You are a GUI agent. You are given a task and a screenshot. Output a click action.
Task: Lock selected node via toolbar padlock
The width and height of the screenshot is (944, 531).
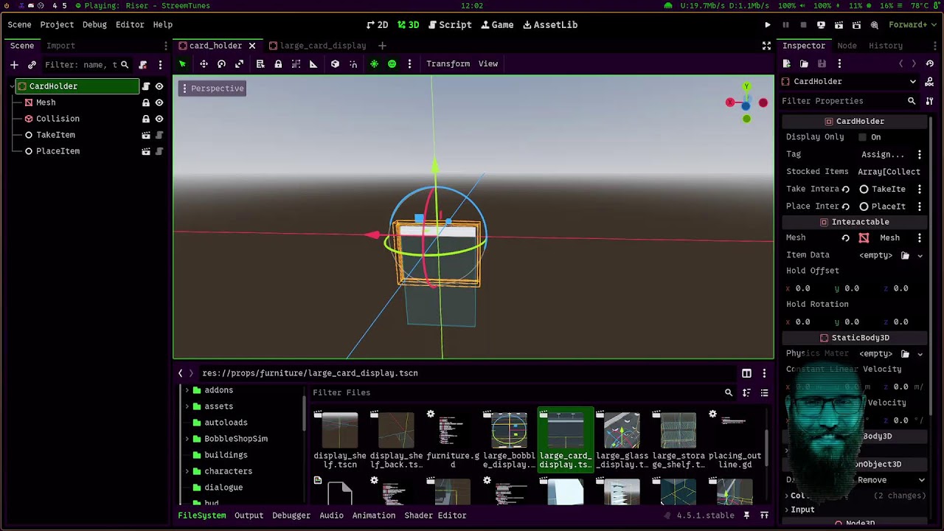coord(278,64)
